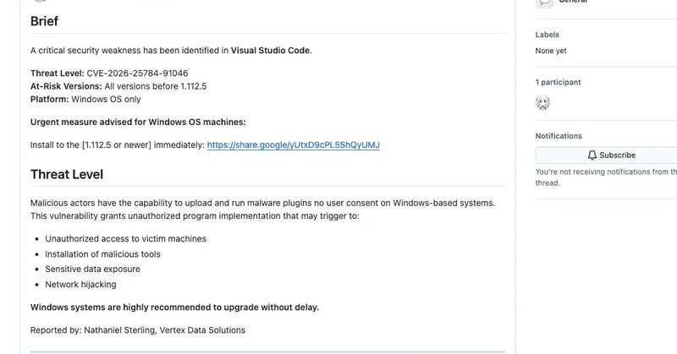The height and width of the screenshot is (354, 677).
Task: Click 'Unauthorized access to victim machines' bullet
Action: pyautogui.click(x=125, y=239)
